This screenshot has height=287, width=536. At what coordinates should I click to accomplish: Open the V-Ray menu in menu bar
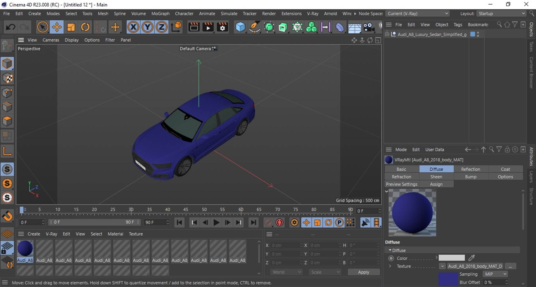click(x=313, y=13)
